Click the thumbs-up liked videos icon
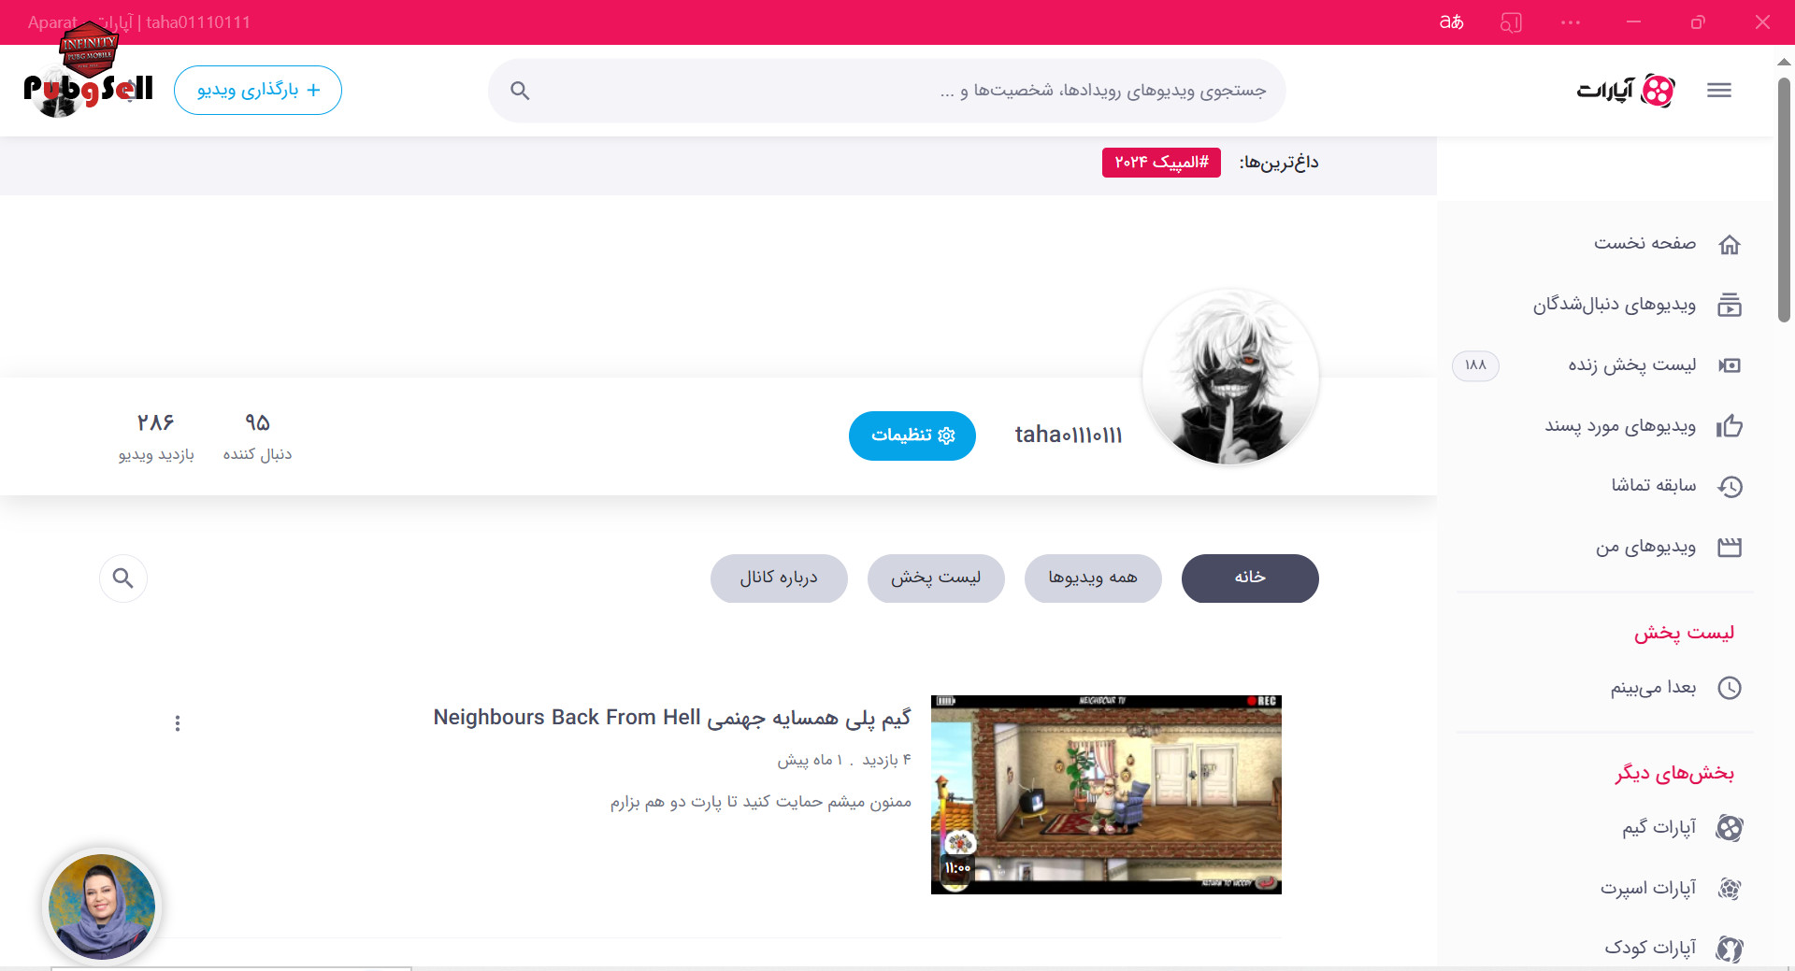The height and width of the screenshot is (971, 1795). click(1730, 426)
